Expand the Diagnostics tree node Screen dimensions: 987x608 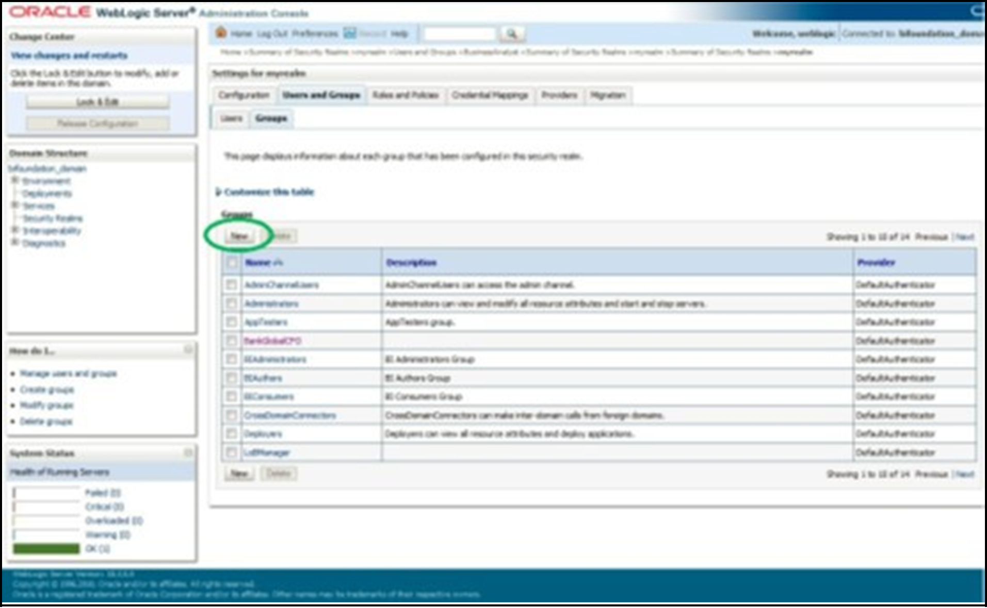15,242
